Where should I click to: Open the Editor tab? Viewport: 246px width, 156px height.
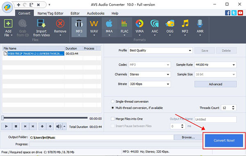click(75, 14)
